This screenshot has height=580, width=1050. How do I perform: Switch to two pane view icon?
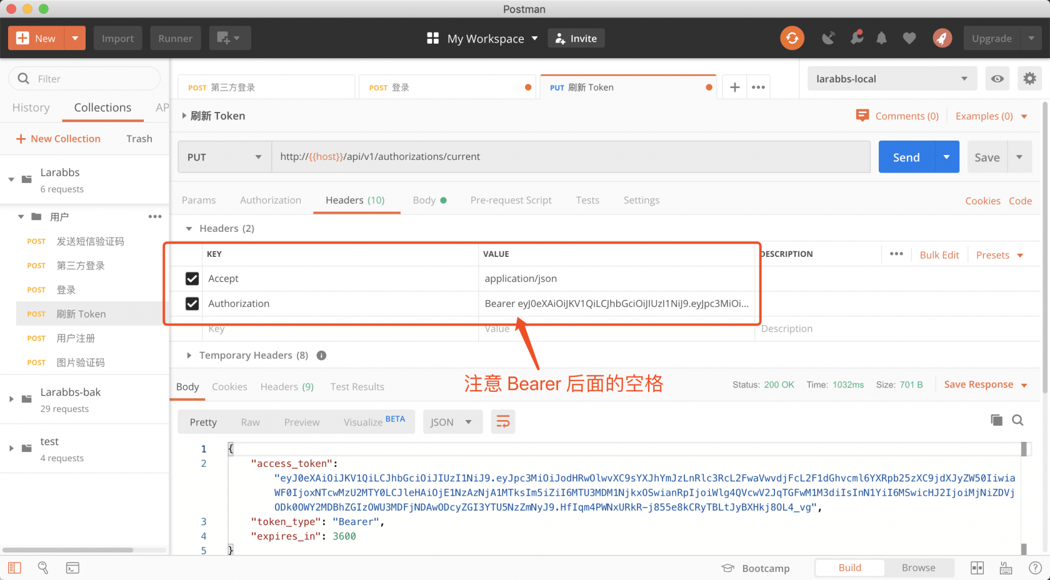(x=977, y=567)
